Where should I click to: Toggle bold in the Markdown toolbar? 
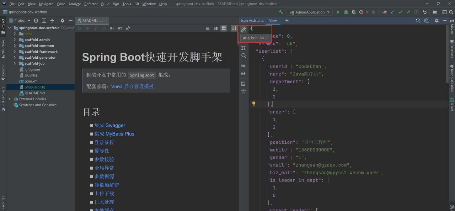pyautogui.click(x=79, y=28)
